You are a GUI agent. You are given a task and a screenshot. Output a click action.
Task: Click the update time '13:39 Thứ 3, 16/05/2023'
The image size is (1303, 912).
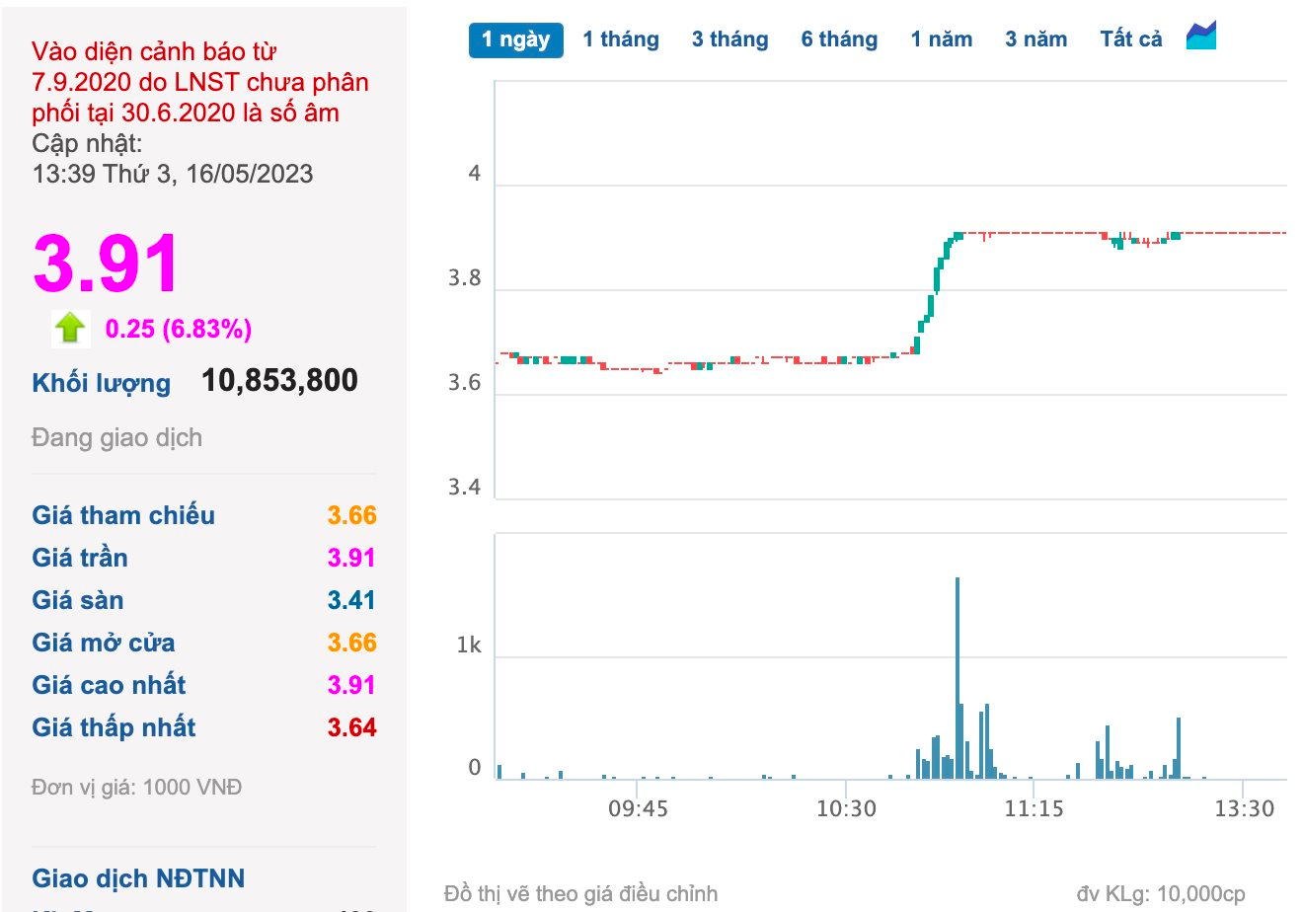(173, 174)
